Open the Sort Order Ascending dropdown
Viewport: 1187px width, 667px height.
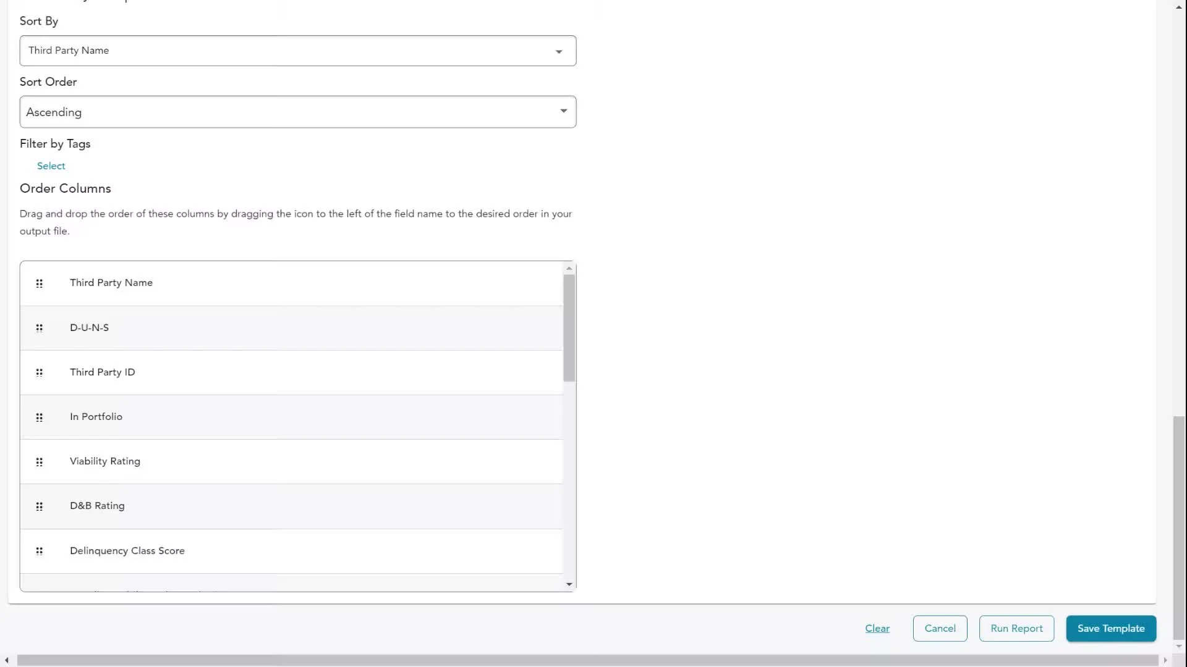[x=297, y=112]
